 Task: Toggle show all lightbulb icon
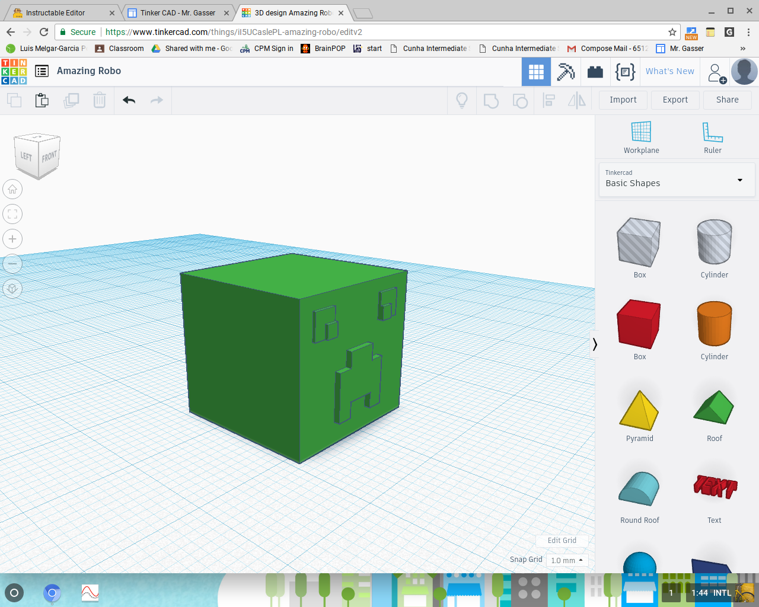(x=462, y=100)
